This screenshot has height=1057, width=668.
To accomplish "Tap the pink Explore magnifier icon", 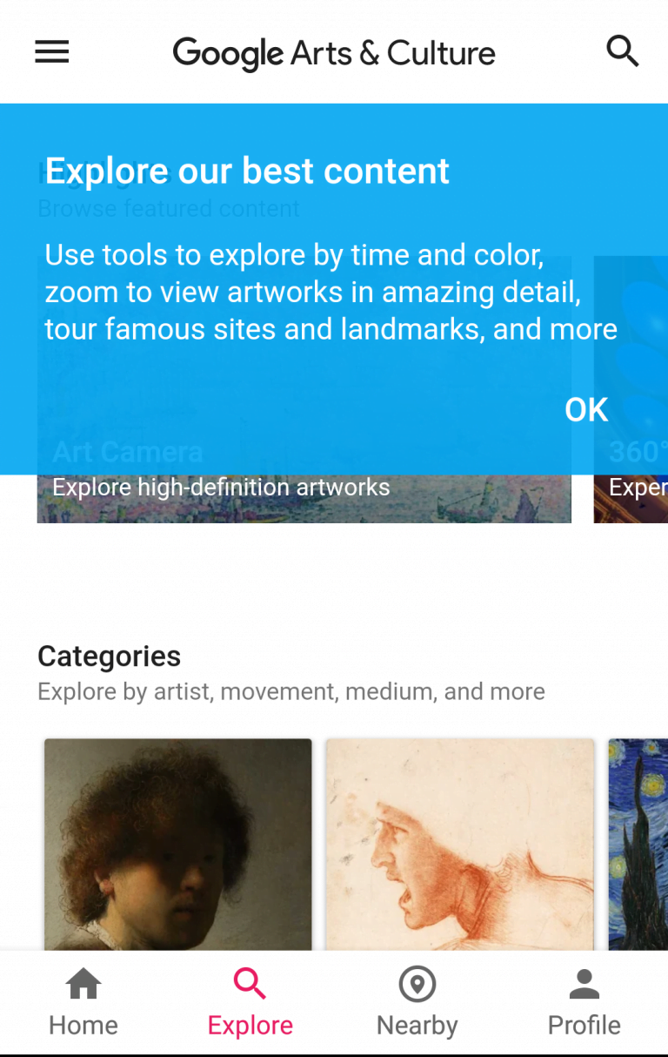I will [250, 985].
